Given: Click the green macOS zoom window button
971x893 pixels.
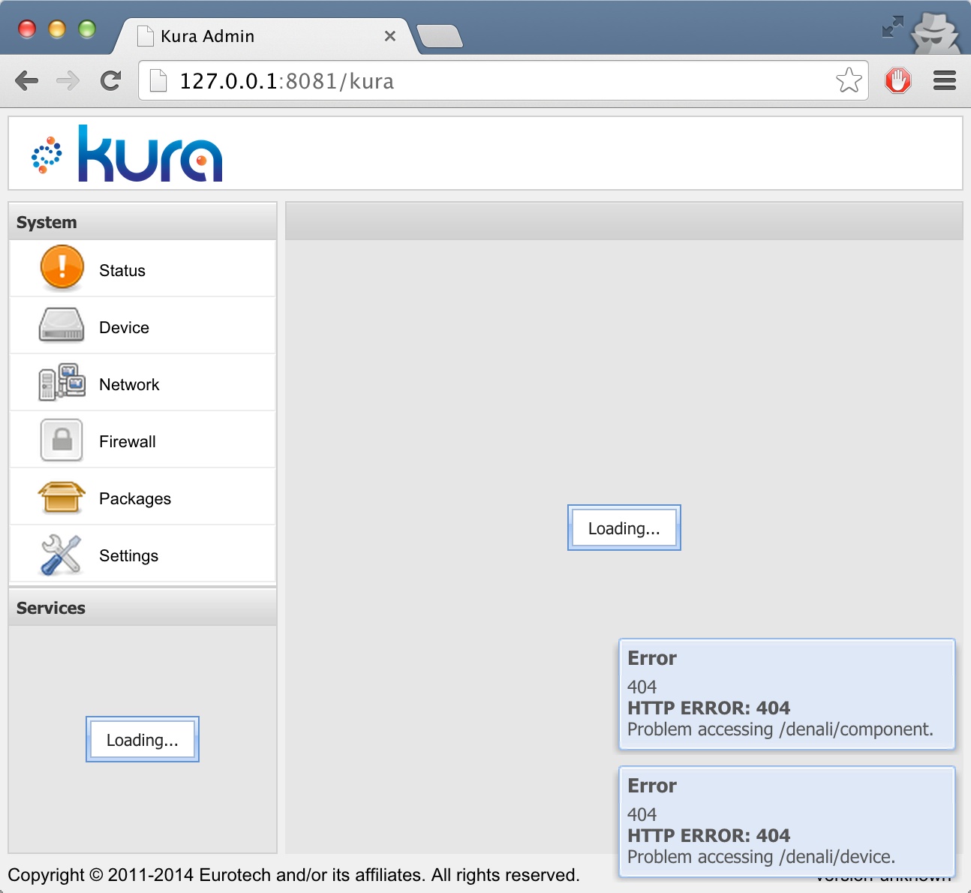Looking at the screenshot, I should [87, 29].
